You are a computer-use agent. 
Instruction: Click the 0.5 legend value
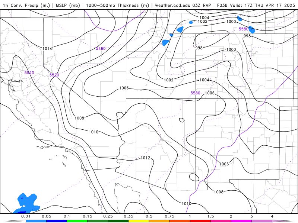149,216
